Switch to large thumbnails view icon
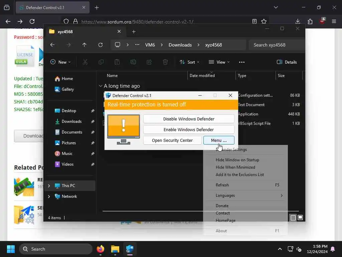Screen dimensions: 342x257 tap(300, 218)
